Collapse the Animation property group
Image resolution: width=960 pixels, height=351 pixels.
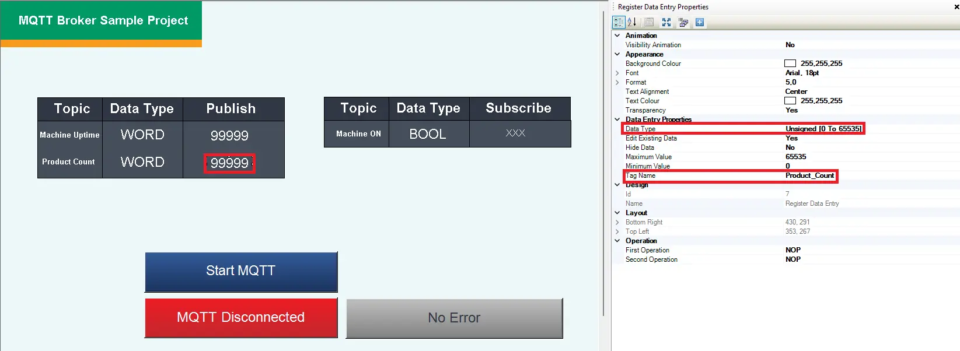[617, 36]
